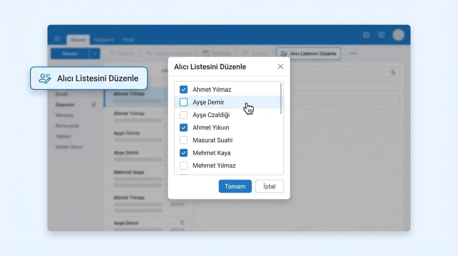
Task: Click the icon left of the profile avatar
Action: [x=382, y=35]
